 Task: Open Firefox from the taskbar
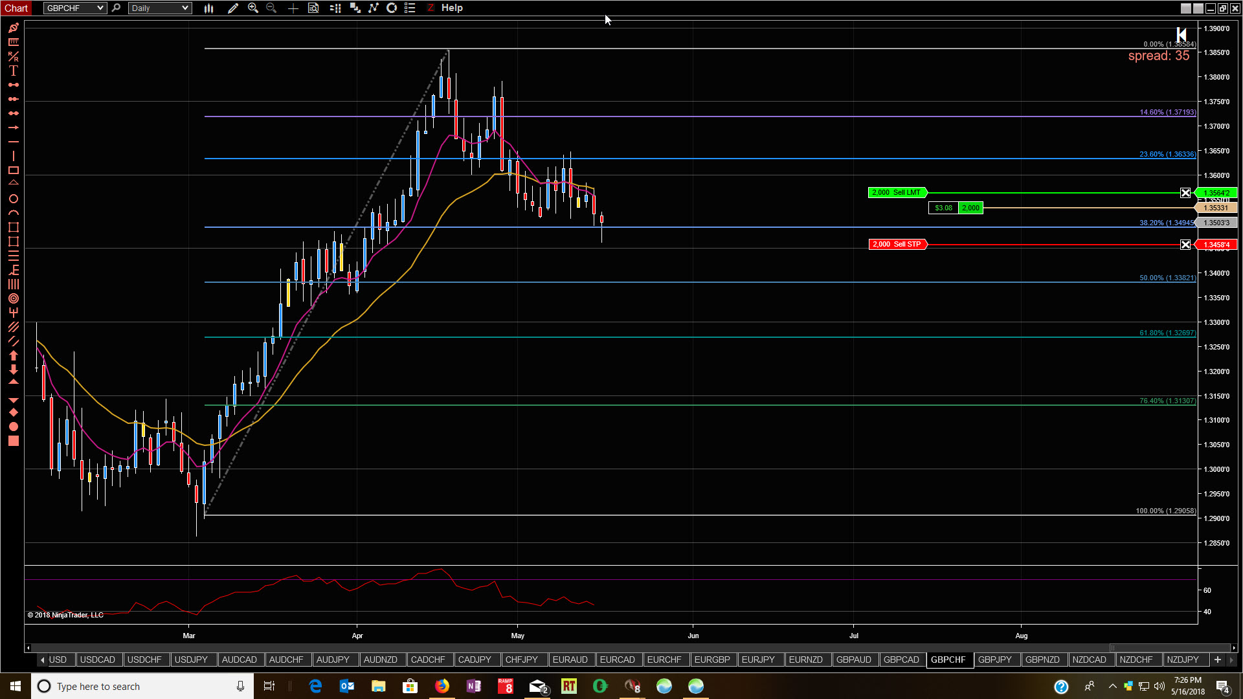pos(442,686)
